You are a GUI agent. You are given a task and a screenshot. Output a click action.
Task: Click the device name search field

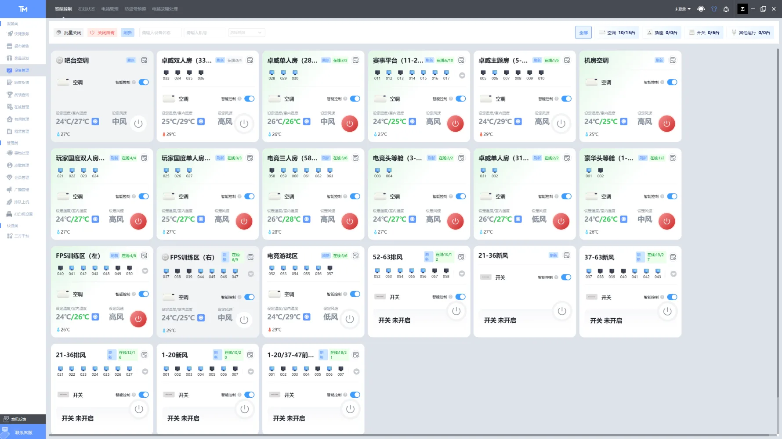tap(160, 32)
